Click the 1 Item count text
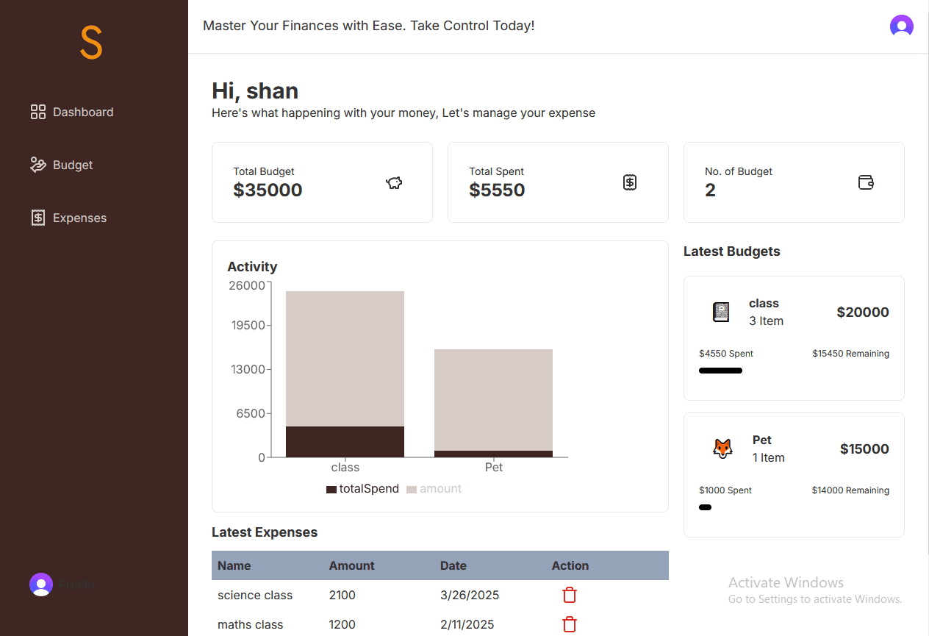This screenshot has height=636, width=929. pyautogui.click(x=769, y=457)
